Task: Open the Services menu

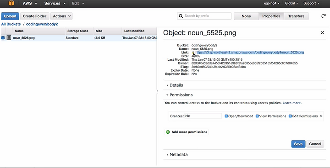Action: coord(55,3)
